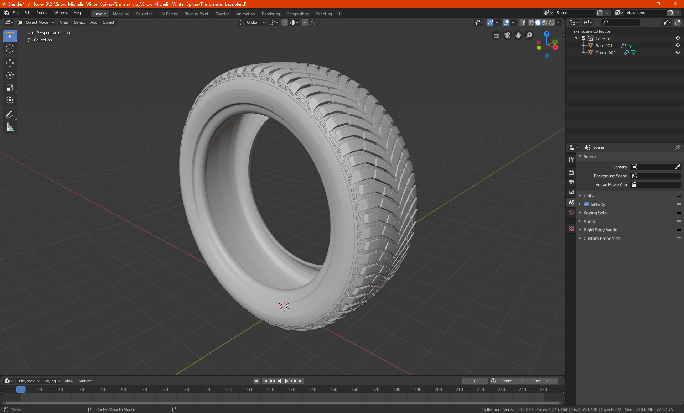Expand the Custom Properties panel
The image size is (684, 413).
point(601,239)
